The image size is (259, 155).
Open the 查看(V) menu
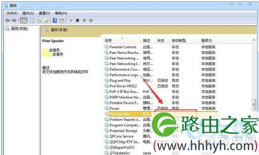[x=44, y=13]
